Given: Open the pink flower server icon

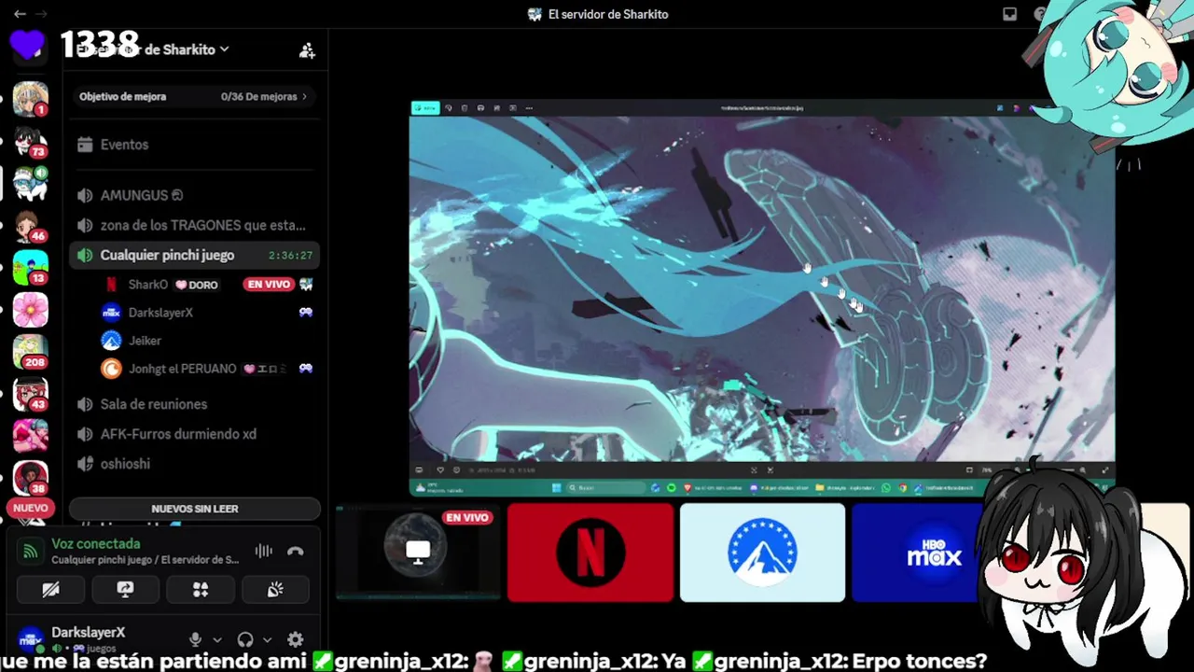Looking at the screenshot, I should pyautogui.click(x=30, y=310).
